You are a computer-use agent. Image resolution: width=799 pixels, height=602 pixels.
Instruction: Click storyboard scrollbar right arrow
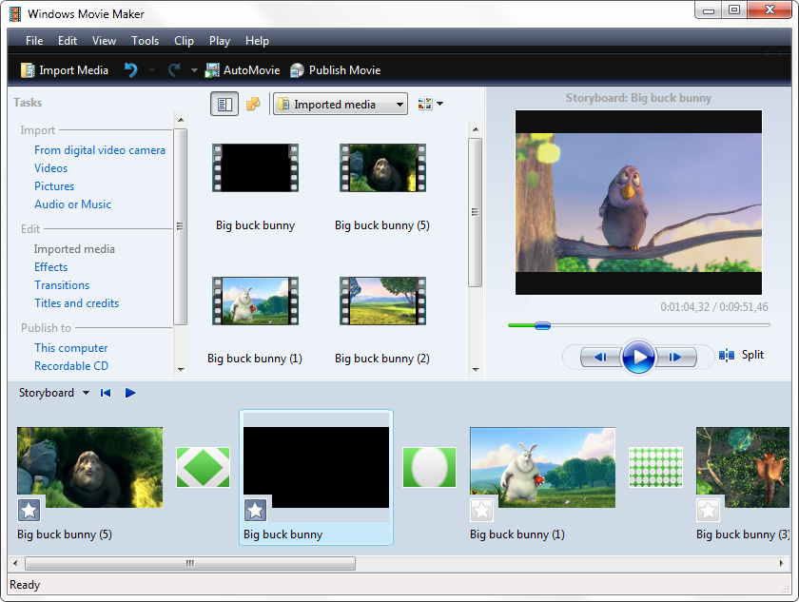781,563
